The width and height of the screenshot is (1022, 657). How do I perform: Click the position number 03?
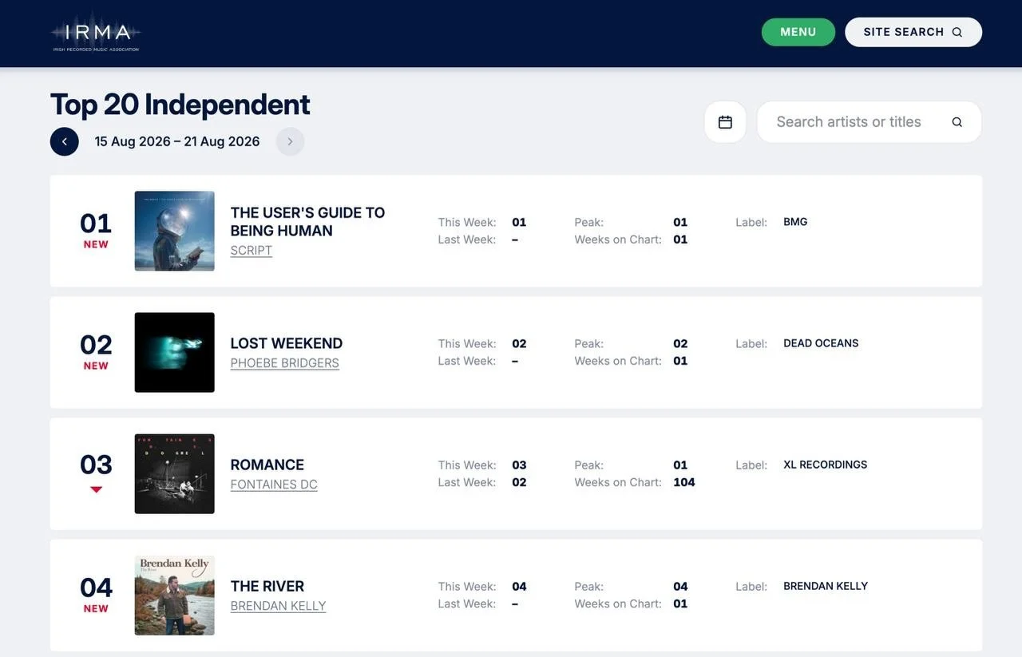96,465
